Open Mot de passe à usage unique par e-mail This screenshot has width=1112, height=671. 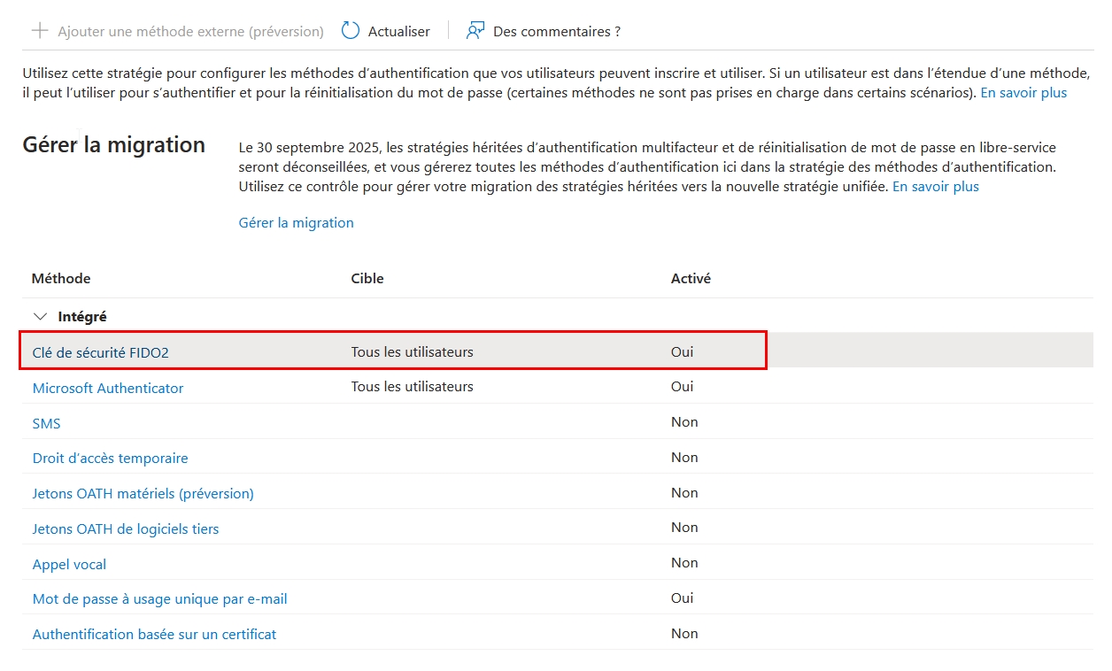[159, 599]
